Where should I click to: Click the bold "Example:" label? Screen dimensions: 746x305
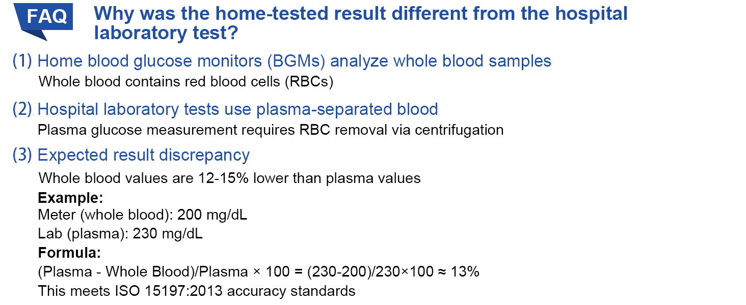coord(70,197)
